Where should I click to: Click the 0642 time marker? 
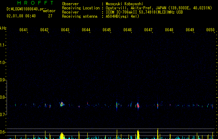point(44,30)
